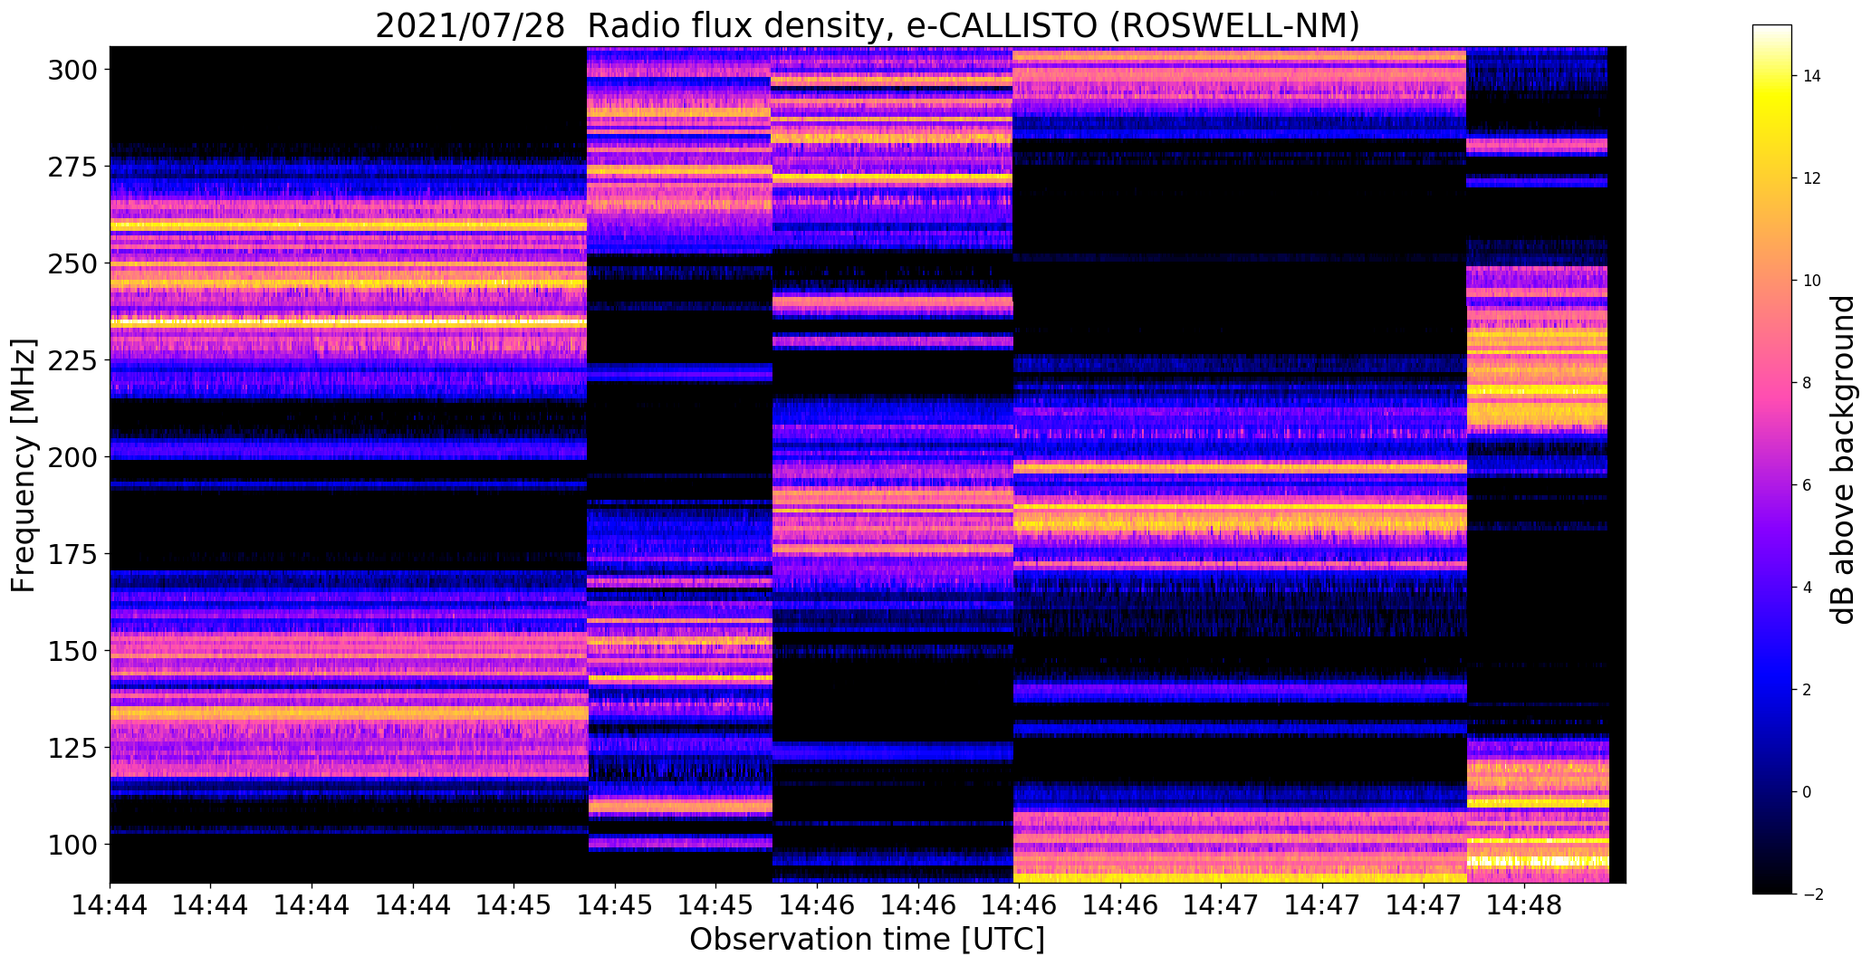
Task: Click the 'dB above background' colorbar label
Action: 1843,460
